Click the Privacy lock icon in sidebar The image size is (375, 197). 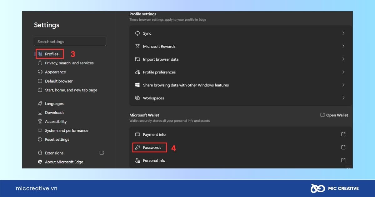[40, 63]
